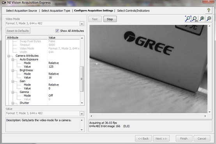Select Gamma Mode Off value
Viewport: 216px width, 144px height.
[51, 96]
